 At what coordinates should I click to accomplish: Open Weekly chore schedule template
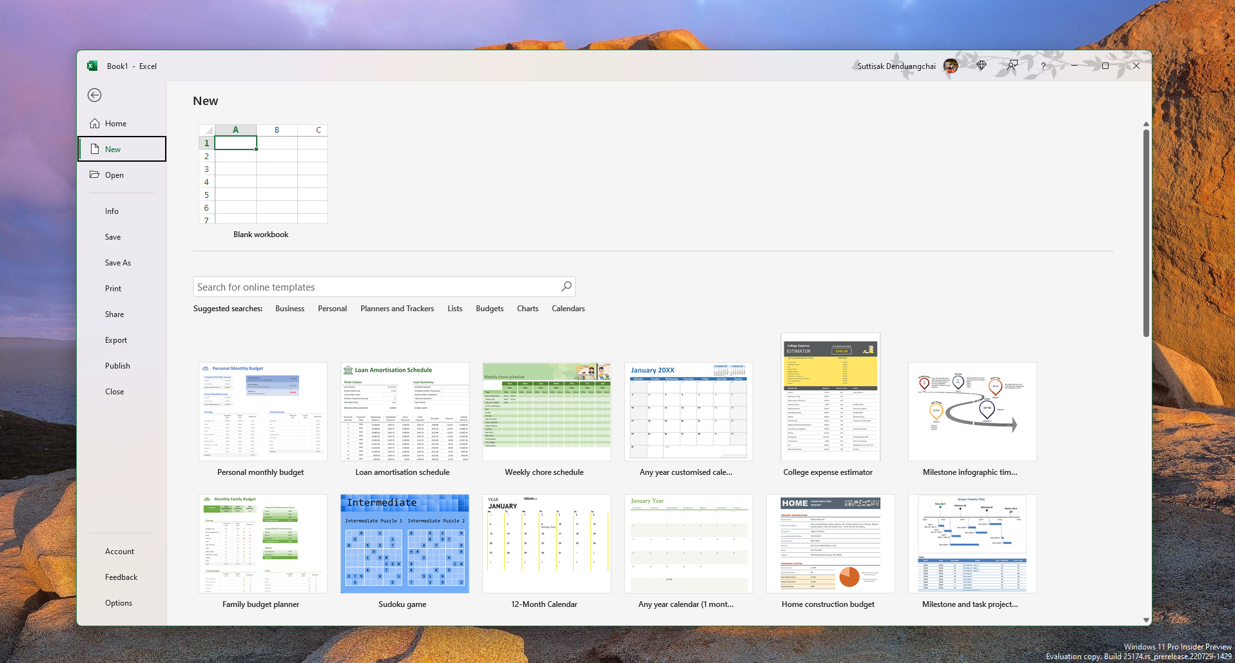pos(547,412)
